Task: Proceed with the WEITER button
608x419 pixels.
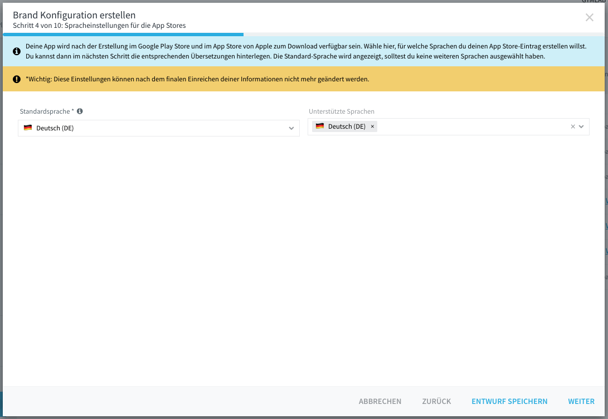Action: tap(581, 401)
